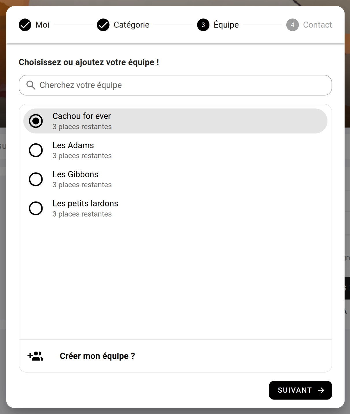Jump to the Contact step label
350x414 pixels.
click(x=317, y=25)
